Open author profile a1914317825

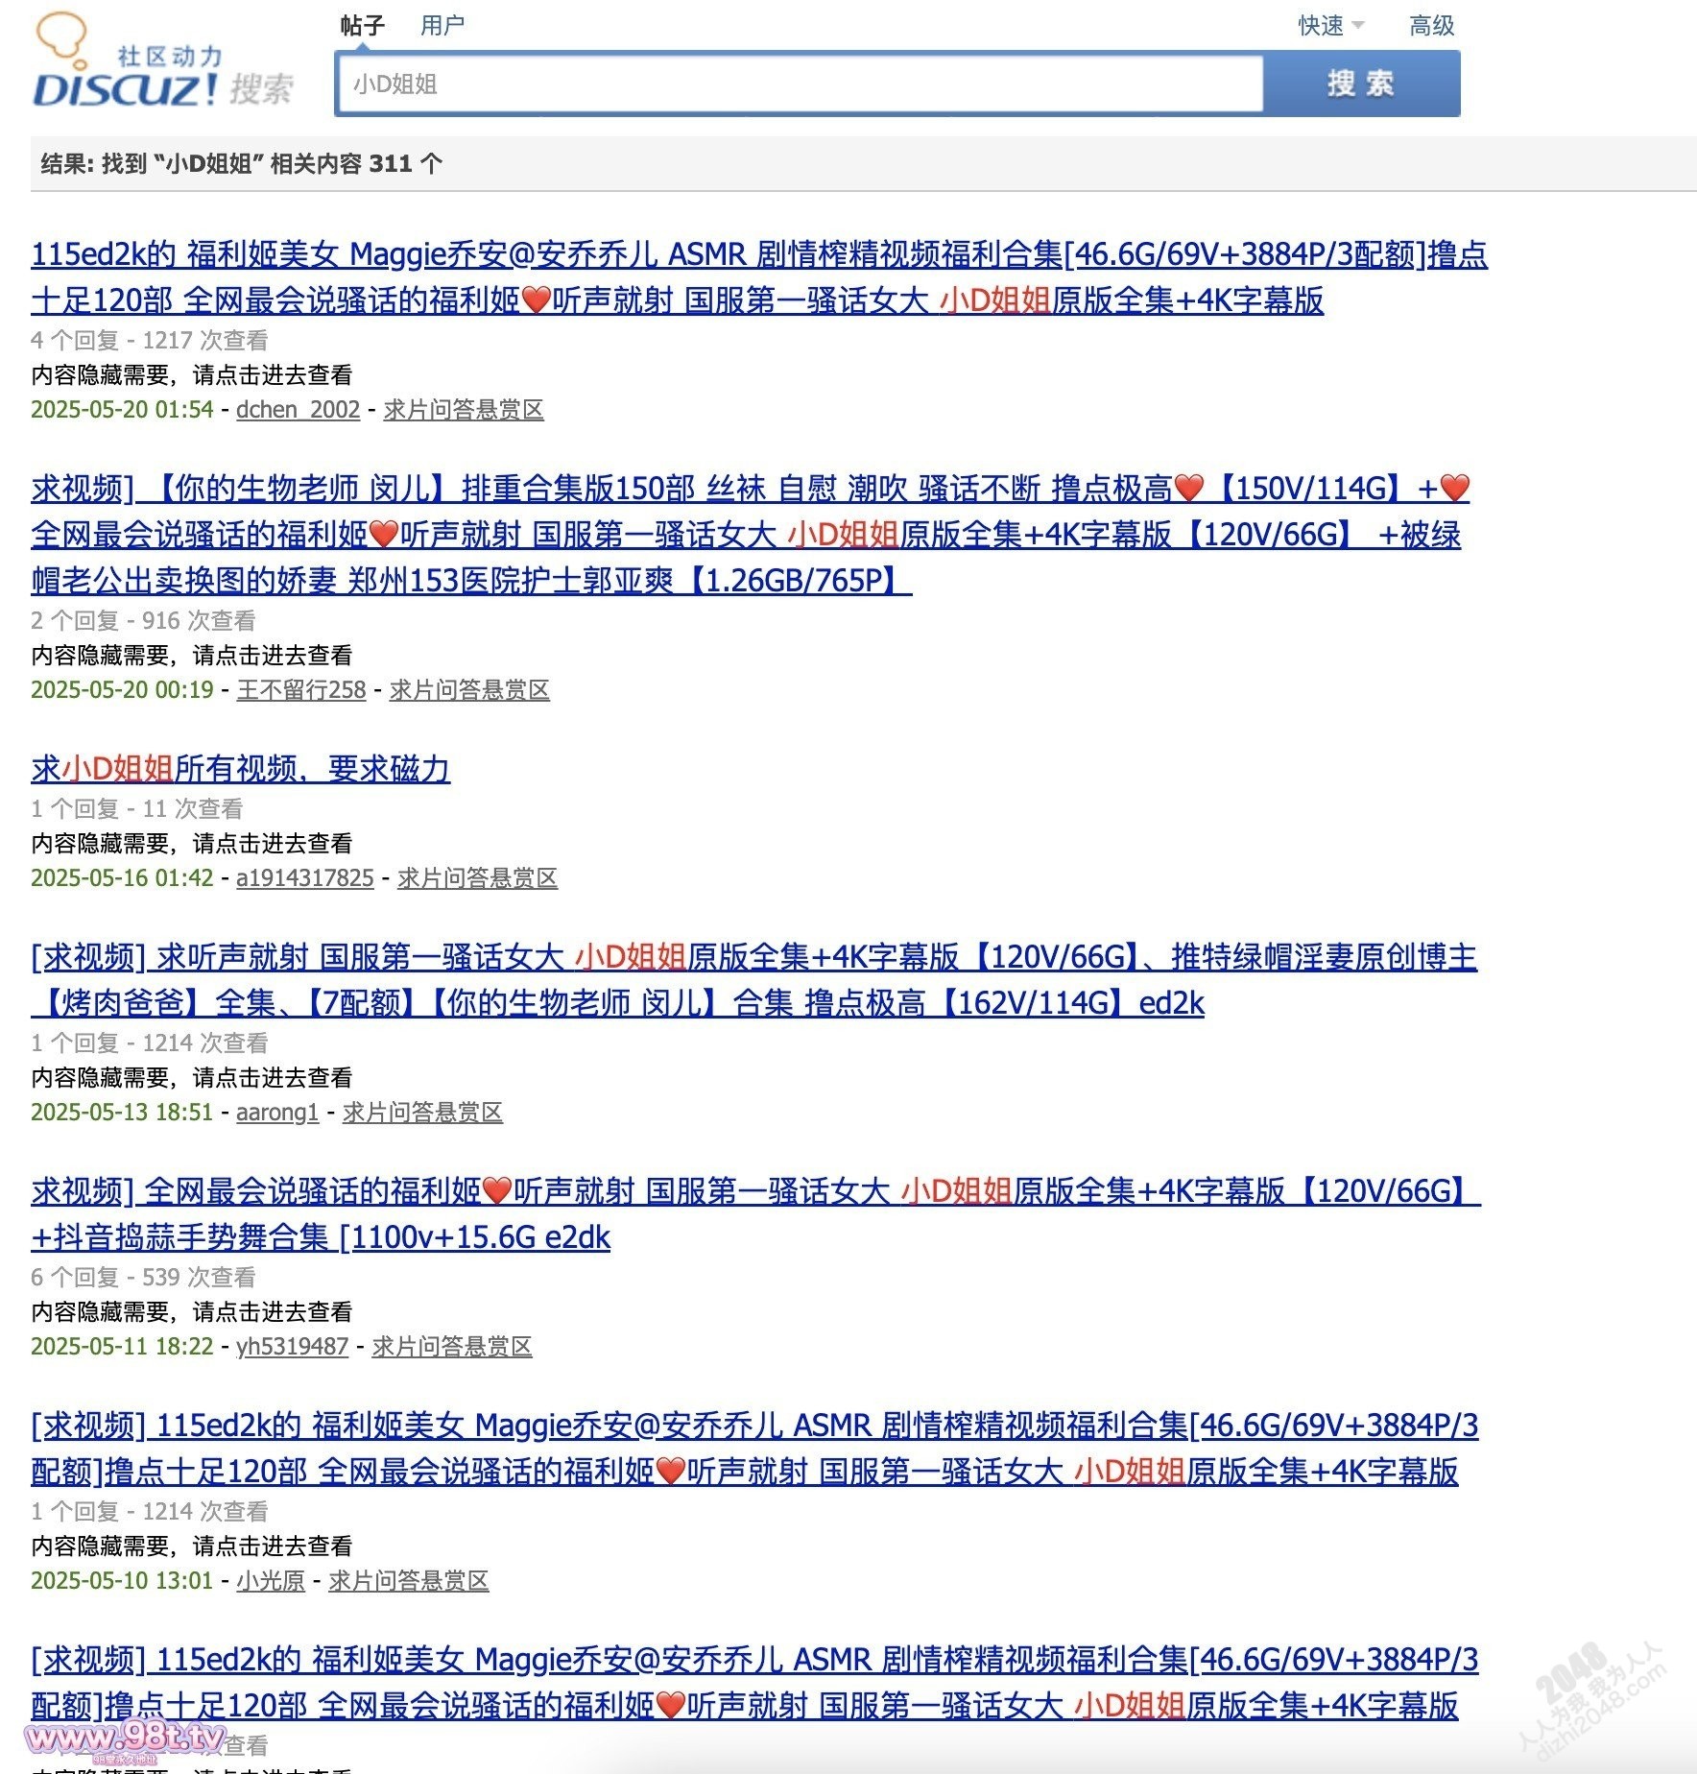point(305,878)
